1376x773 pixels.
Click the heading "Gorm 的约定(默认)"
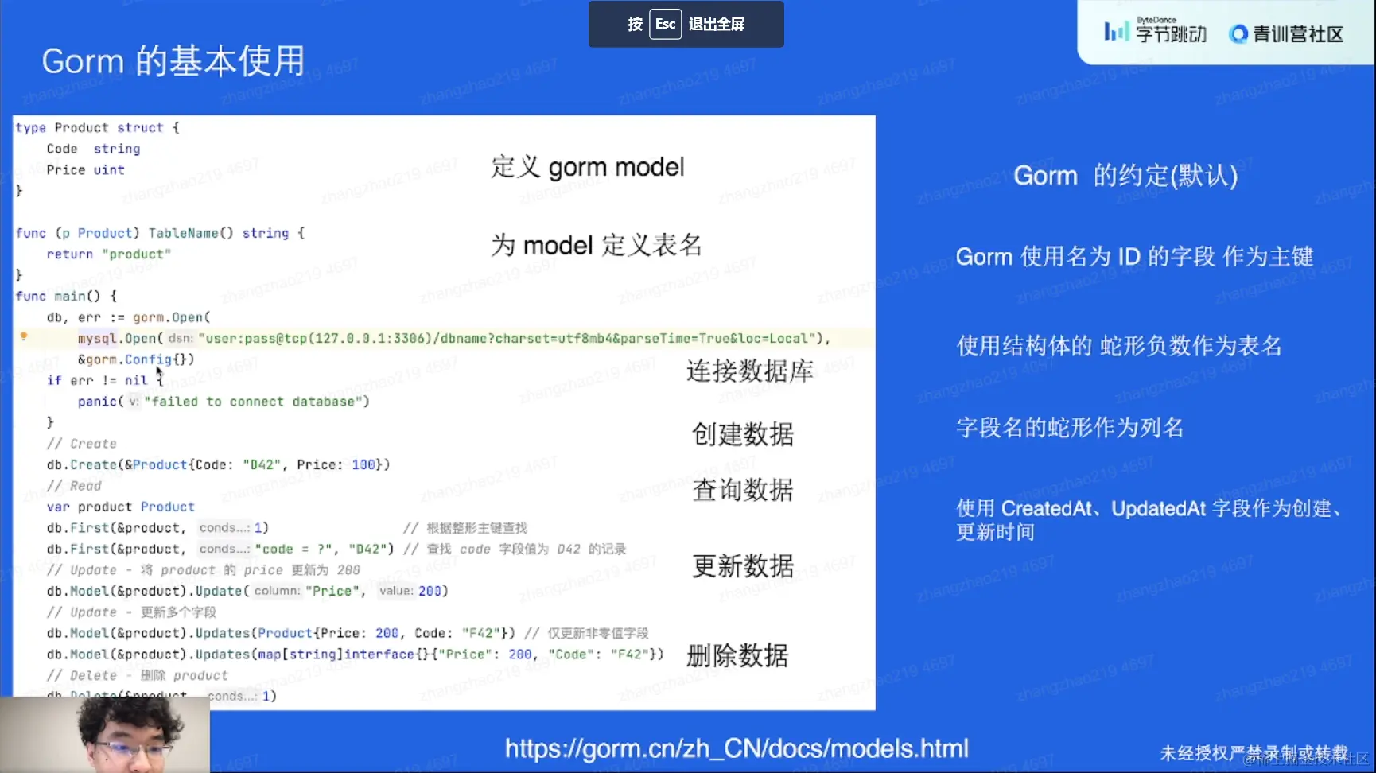[x=1125, y=175]
